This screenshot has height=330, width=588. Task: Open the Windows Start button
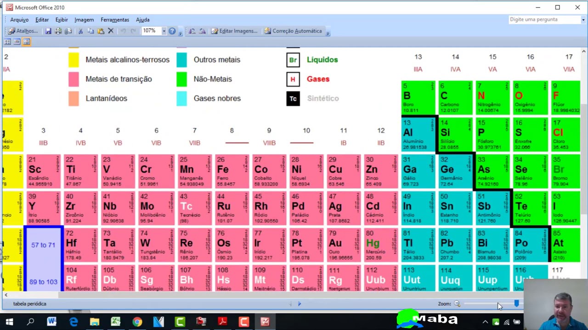point(9,322)
